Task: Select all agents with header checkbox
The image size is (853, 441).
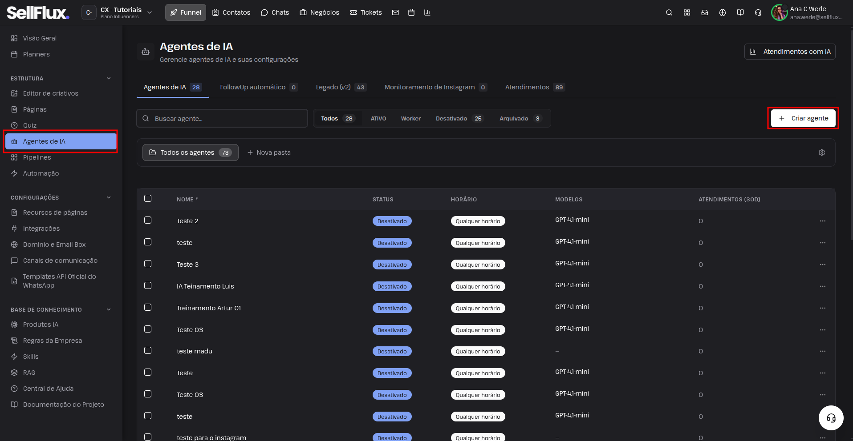Action: click(148, 198)
